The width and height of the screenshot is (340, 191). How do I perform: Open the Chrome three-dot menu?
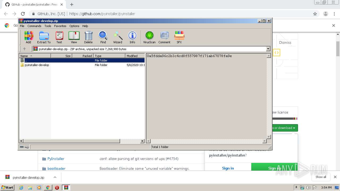pos(334,14)
